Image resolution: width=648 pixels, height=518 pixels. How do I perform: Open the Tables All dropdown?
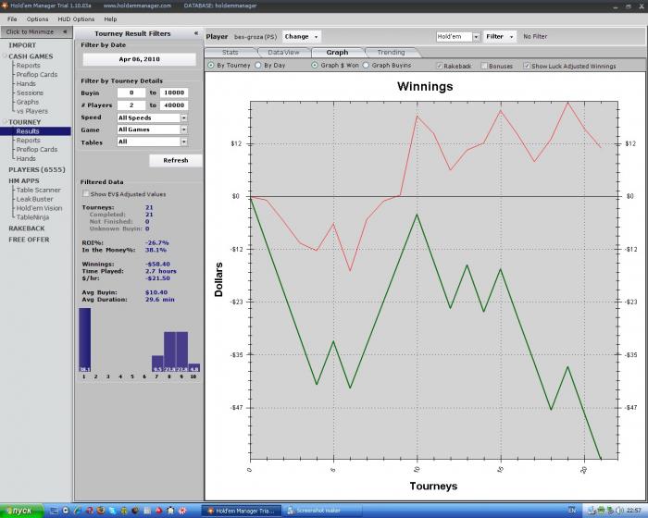tap(152, 142)
